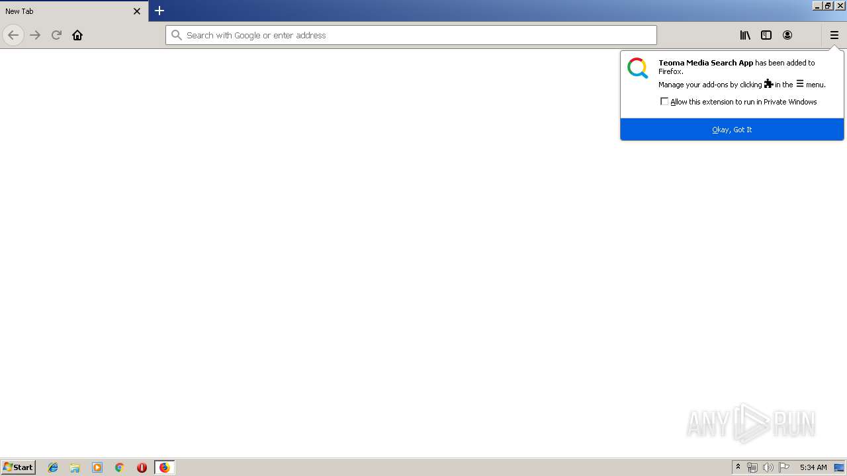Open the Firefox home page icon

pyautogui.click(x=77, y=35)
